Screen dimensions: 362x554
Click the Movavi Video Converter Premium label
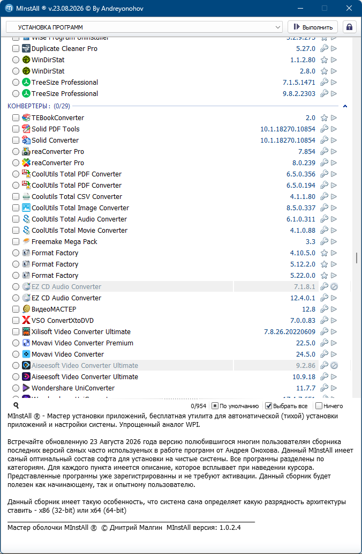coord(82,343)
